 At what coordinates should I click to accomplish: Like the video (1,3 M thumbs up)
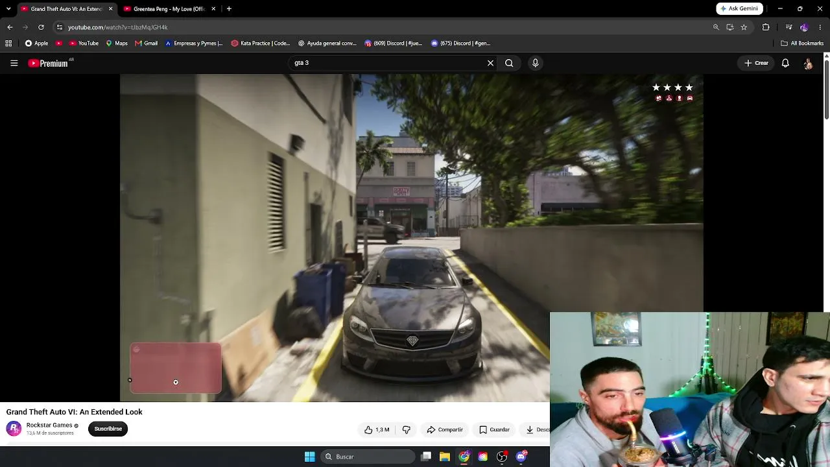pyautogui.click(x=377, y=429)
